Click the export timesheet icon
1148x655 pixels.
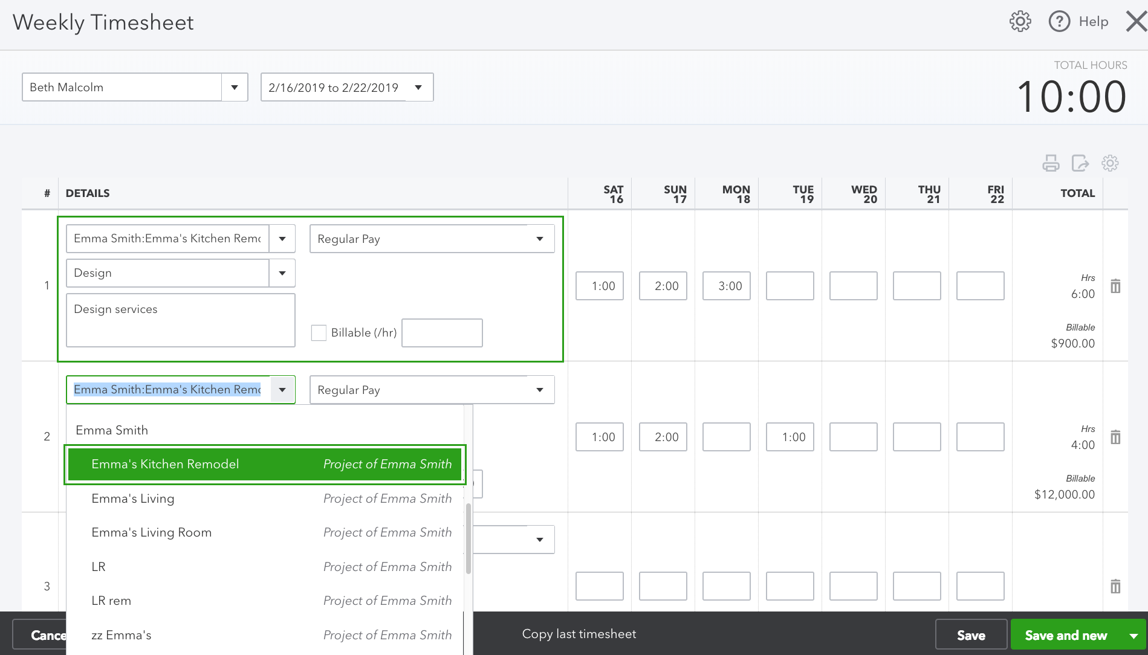1080,163
